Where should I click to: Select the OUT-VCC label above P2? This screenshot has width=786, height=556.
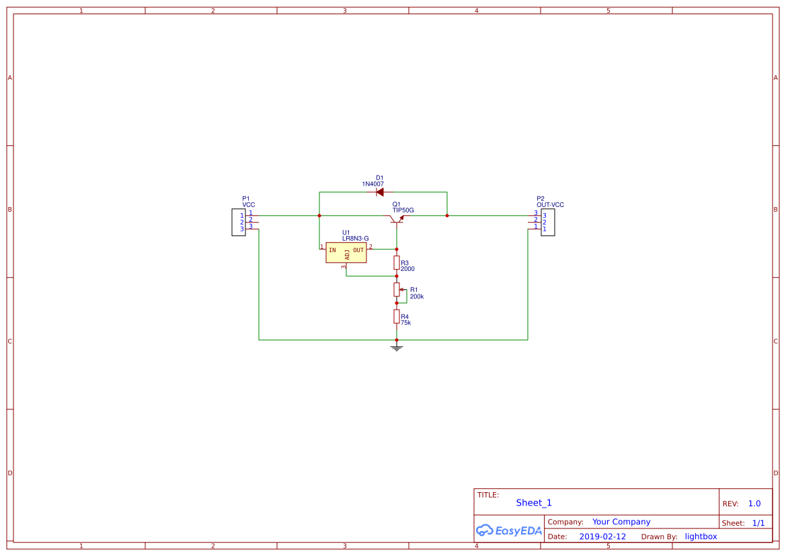(550, 204)
